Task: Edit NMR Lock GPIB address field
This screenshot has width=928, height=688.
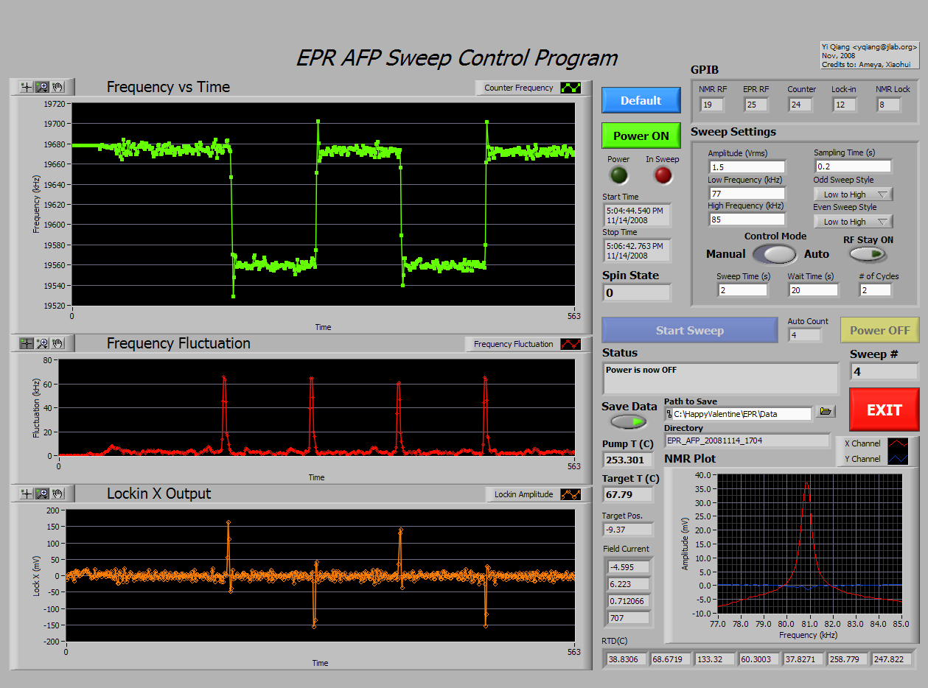Action: pyautogui.click(x=888, y=105)
